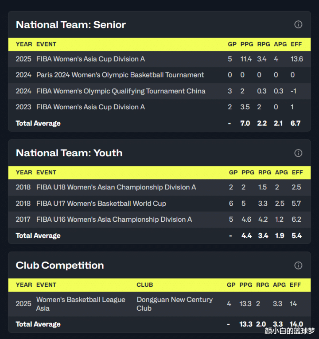319x339 pixels.
Task: Click info icon in National Team: Senior
Action: [x=298, y=24]
